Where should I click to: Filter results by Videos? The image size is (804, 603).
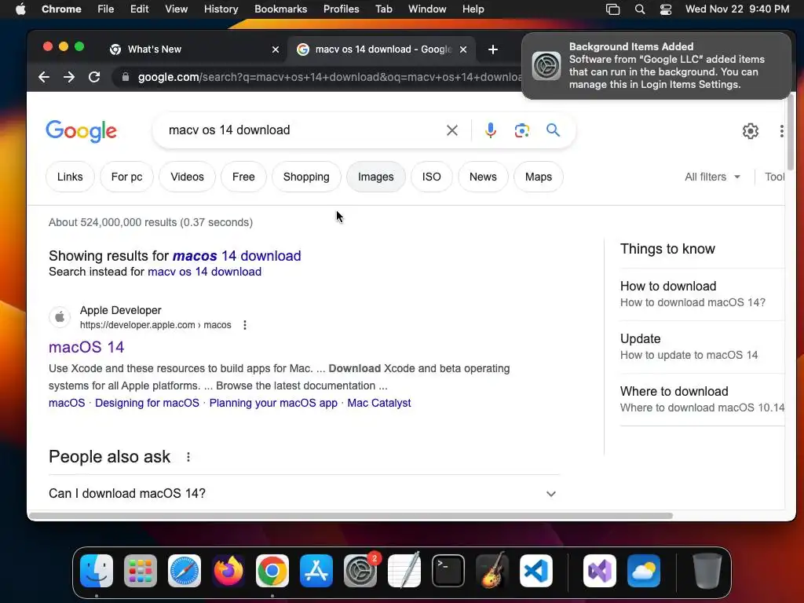click(187, 177)
